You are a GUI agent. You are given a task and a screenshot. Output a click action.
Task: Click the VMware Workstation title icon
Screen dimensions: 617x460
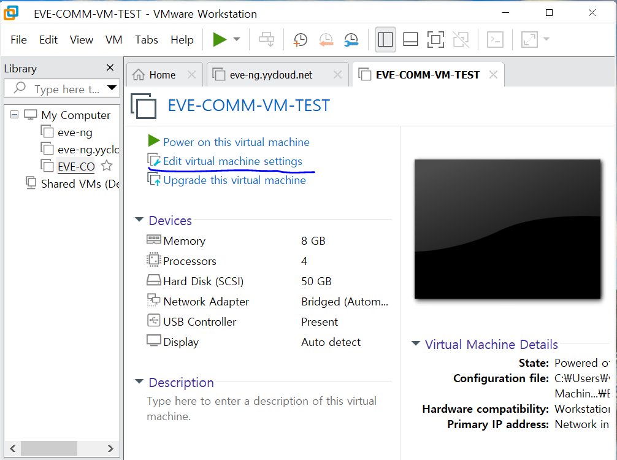tap(12, 13)
